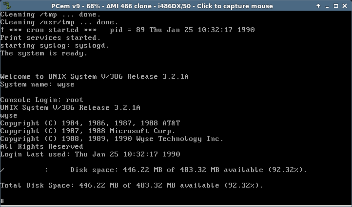352x207 pixels.
Task: Click the 'Print services started.' line
Action: point(50,37)
